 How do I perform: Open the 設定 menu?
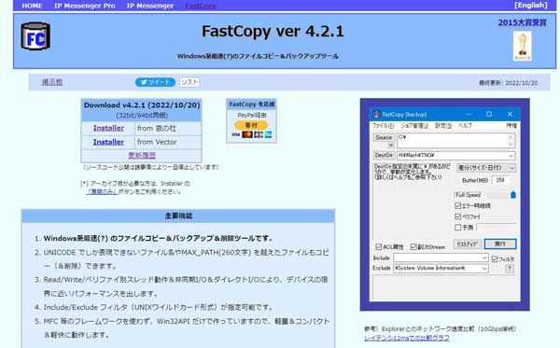[x=443, y=126]
